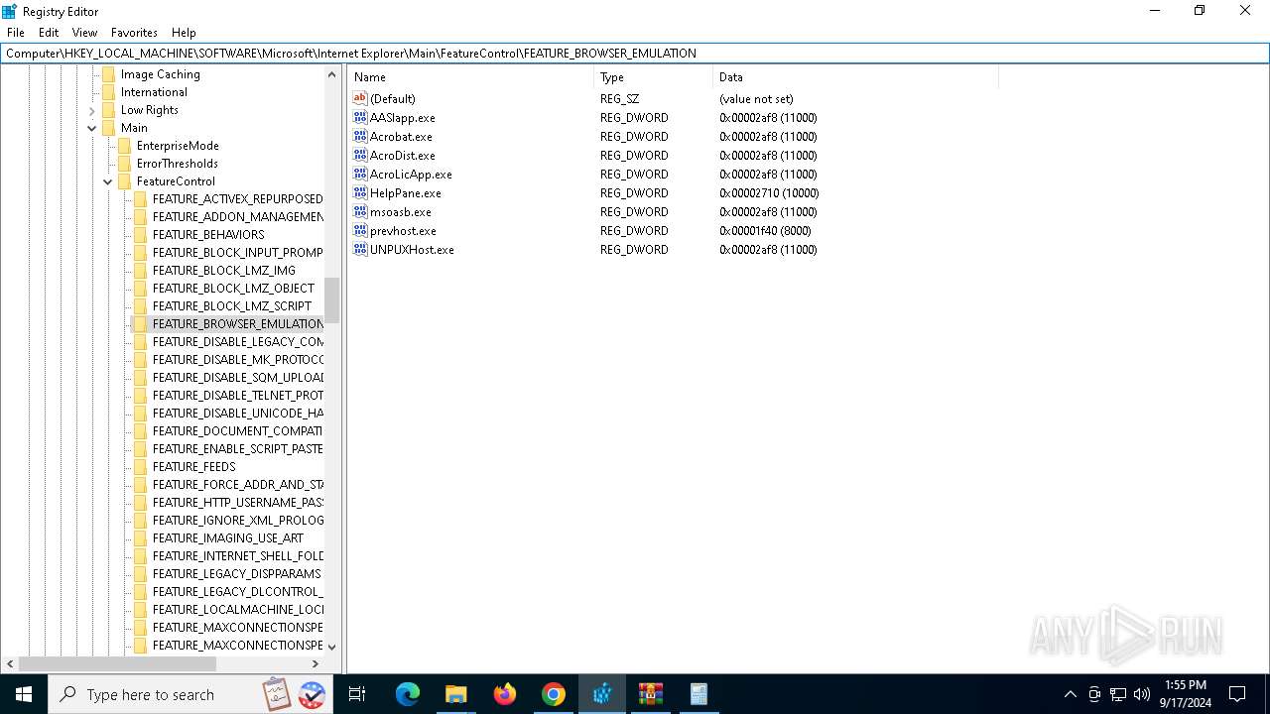Click the Registry Editor title bar icon
This screenshot has height=714, width=1270.
click(10, 11)
